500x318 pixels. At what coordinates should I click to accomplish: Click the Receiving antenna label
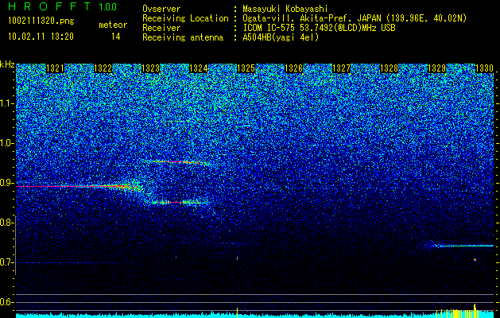tap(183, 37)
